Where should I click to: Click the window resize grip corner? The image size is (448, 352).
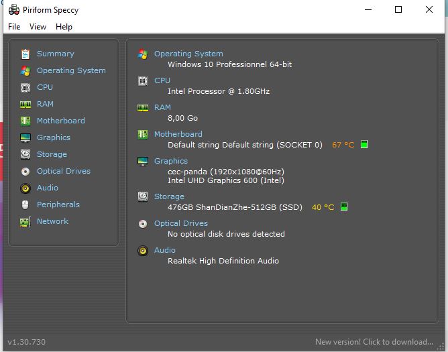(441, 347)
